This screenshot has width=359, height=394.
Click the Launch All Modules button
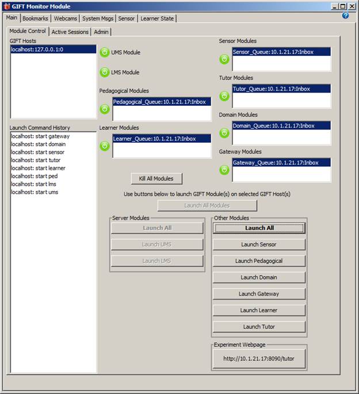pyautogui.click(x=207, y=205)
